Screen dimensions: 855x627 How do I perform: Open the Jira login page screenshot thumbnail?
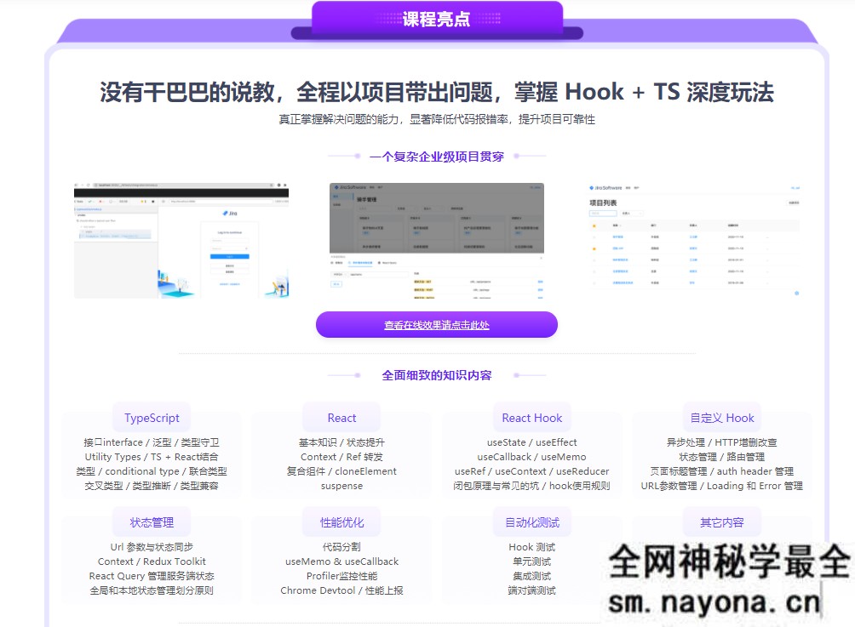click(181, 241)
